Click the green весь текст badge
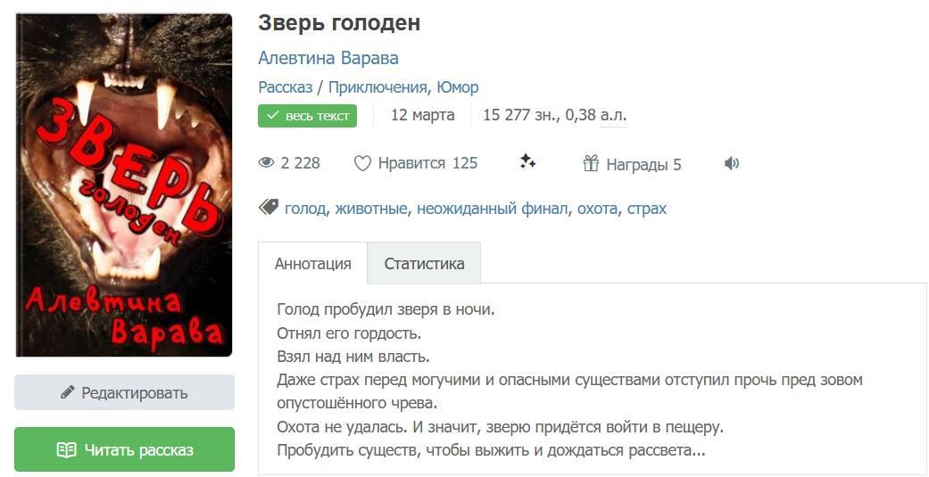 coord(307,116)
